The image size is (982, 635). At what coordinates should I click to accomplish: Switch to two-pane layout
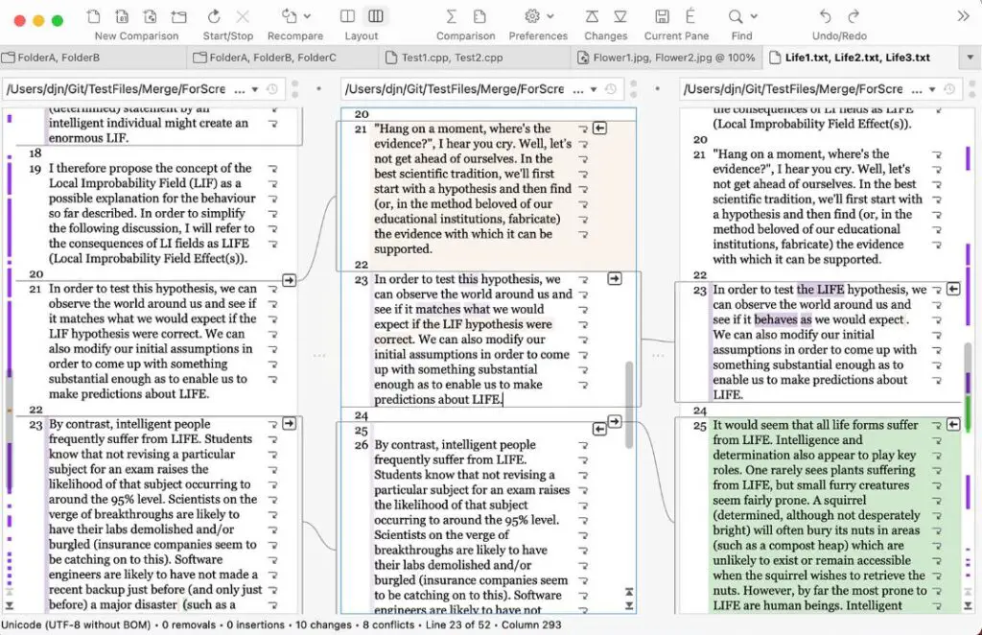(x=347, y=16)
